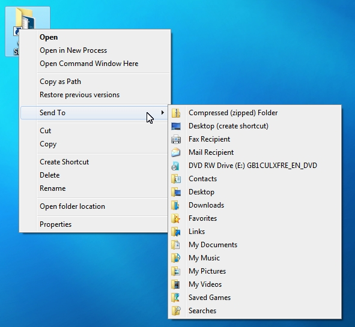The height and width of the screenshot is (327, 355).
Task: Send to Searches text entry
Action: [202, 311]
